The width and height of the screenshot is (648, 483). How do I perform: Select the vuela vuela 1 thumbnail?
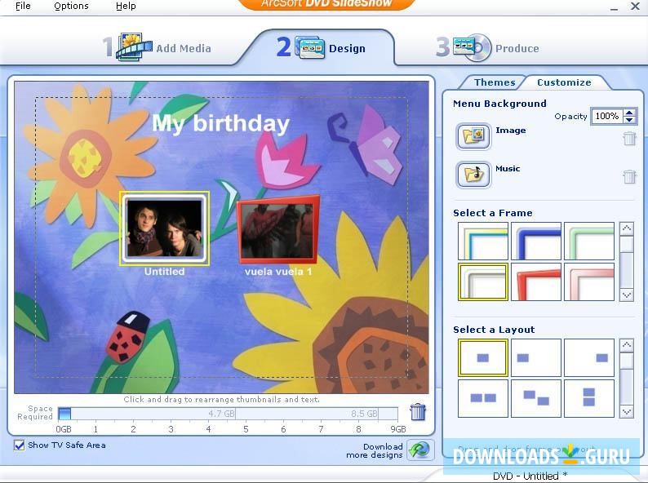pos(278,230)
